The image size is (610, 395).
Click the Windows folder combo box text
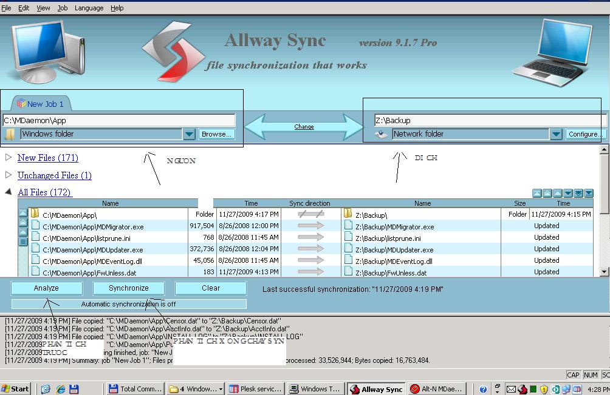pyautogui.click(x=101, y=134)
